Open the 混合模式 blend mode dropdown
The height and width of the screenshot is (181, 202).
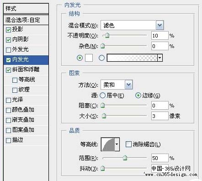coord(160,25)
